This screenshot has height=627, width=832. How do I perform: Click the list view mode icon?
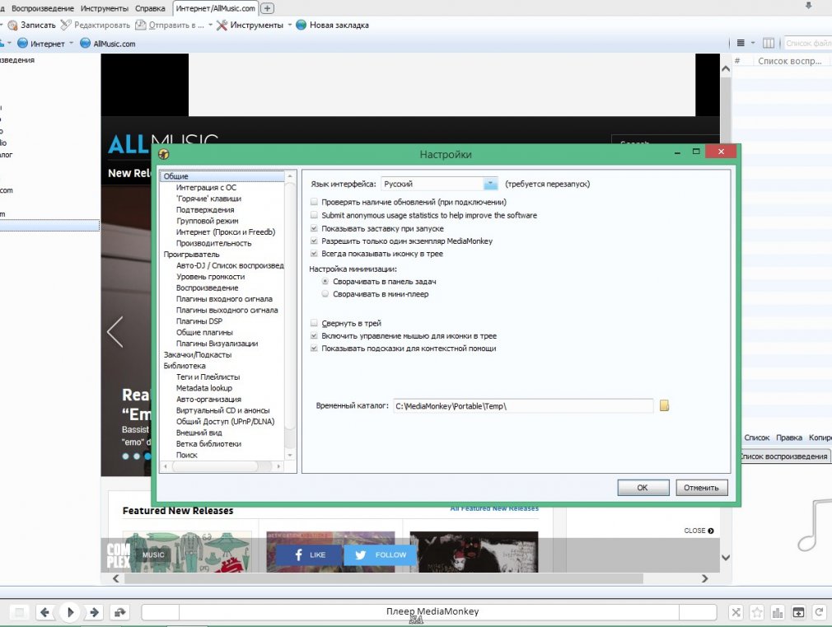741,43
